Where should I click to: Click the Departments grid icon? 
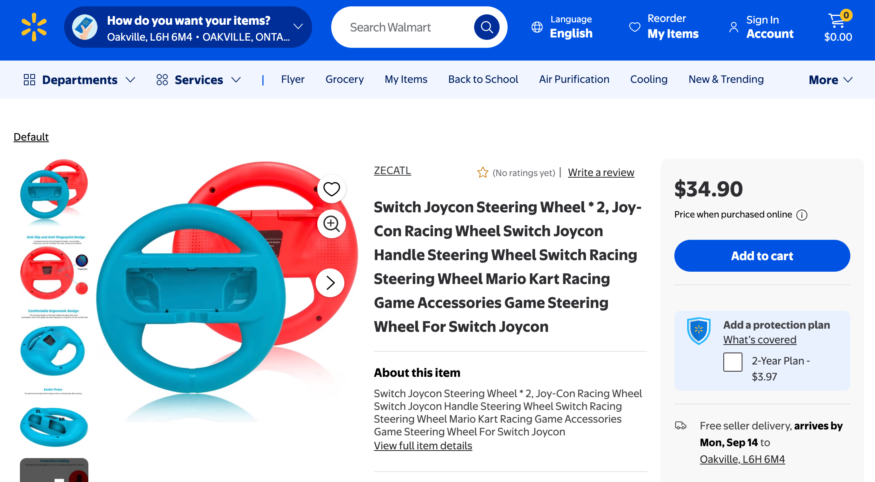(29, 80)
